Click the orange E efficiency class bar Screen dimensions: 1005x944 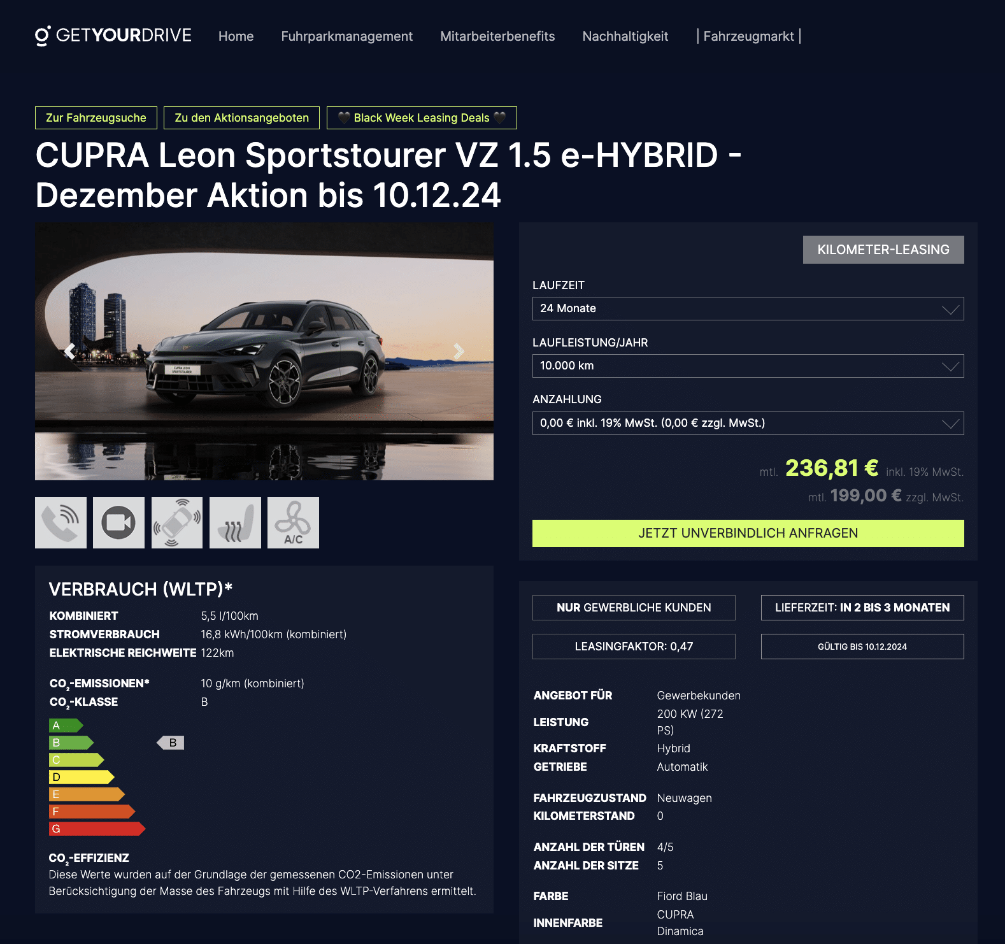pyautogui.click(x=87, y=794)
